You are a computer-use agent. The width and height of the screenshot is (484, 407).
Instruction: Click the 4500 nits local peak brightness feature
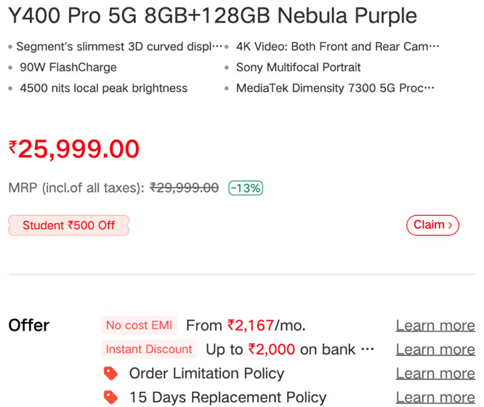click(x=103, y=88)
